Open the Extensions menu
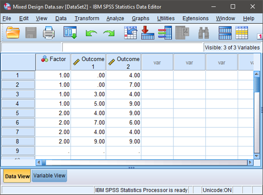The height and width of the screenshot is (195, 263). coord(196,18)
